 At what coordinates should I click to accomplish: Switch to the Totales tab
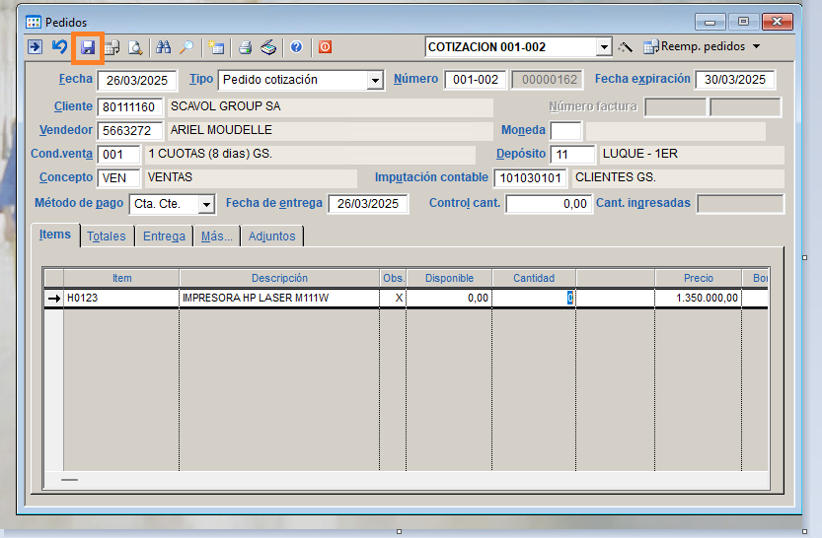[x=107, y=236]
